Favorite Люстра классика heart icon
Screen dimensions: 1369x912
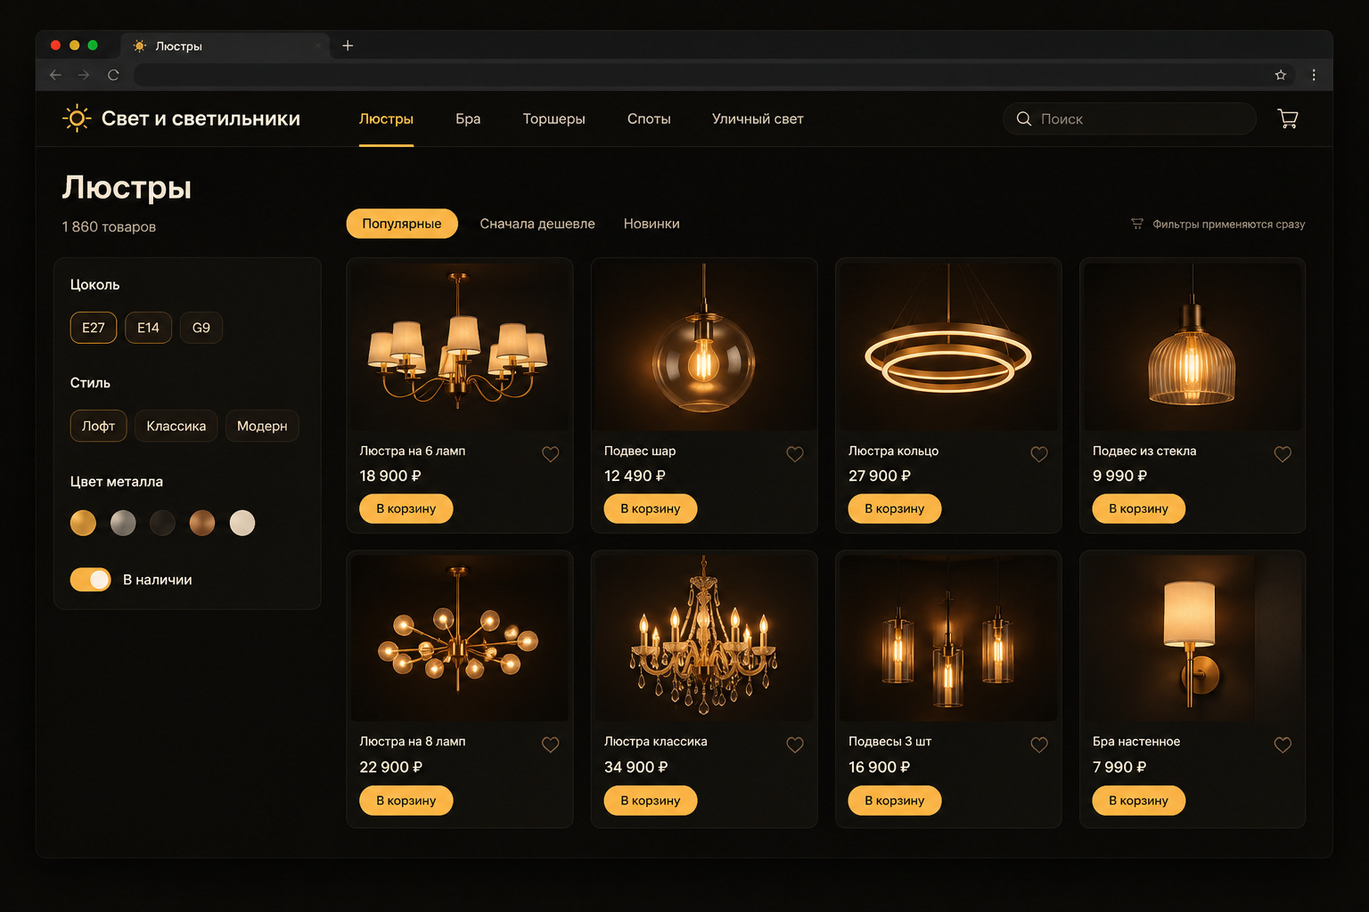[795, 745]
